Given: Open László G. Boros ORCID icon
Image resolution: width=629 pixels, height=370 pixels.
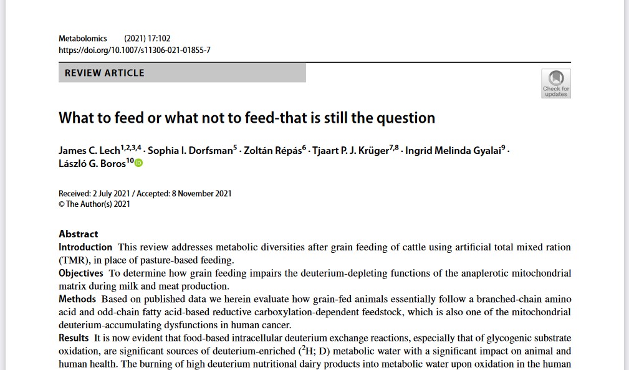Looking at the screenshot, I should [138, 163].
